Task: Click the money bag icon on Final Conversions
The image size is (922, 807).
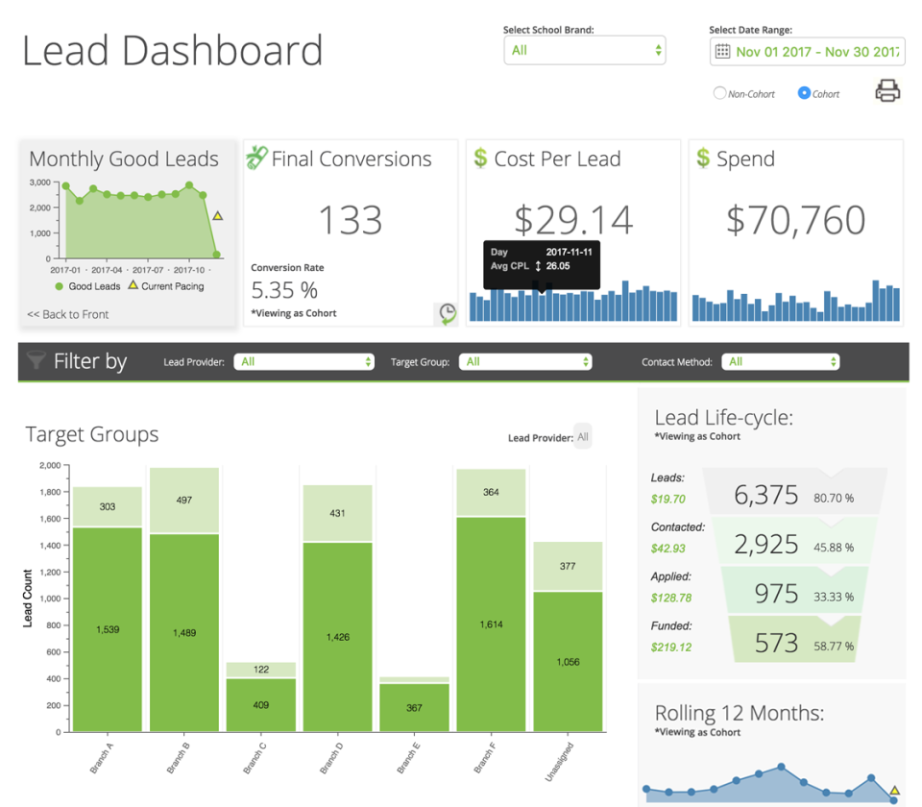Action: pos(257,158)
